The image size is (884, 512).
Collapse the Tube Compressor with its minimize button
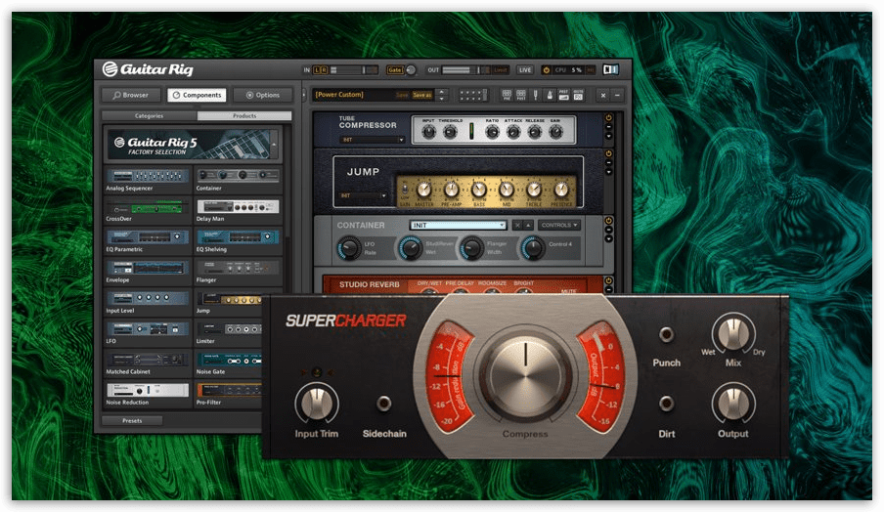click(609, 127)
